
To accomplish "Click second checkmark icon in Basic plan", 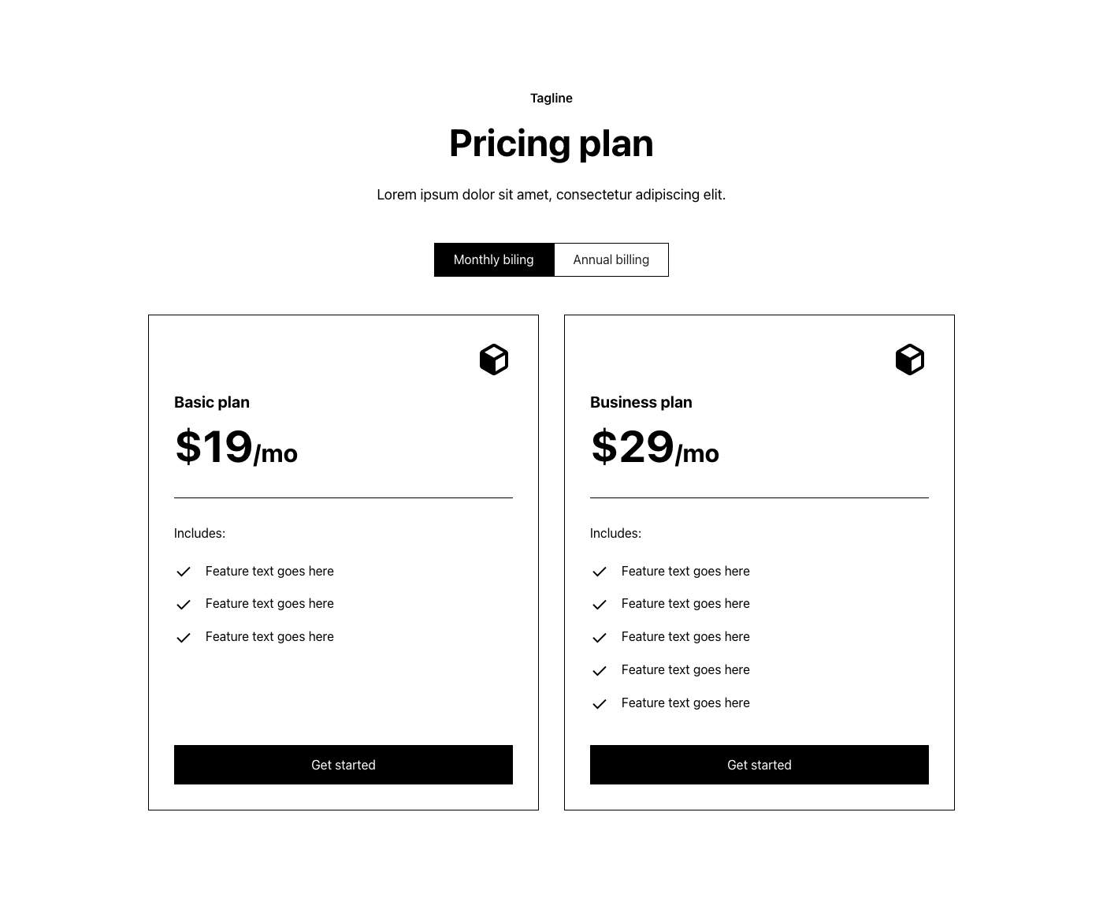I will click(184, 605).
